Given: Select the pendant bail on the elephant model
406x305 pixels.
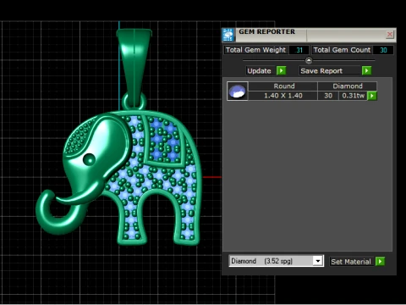Looking at the screenshot, I should (x=134, y=67).
